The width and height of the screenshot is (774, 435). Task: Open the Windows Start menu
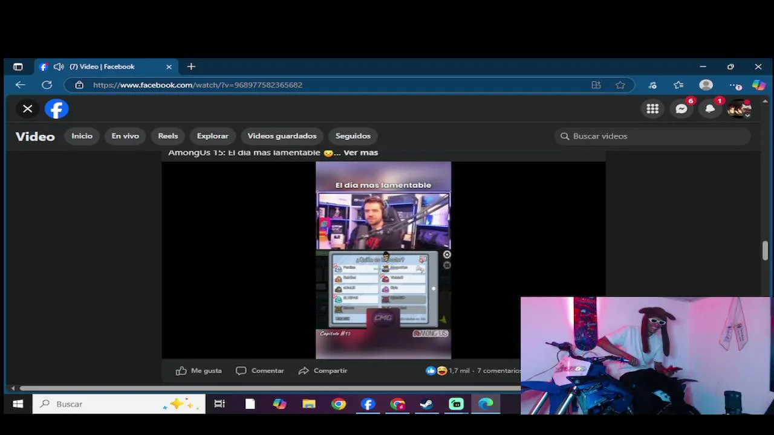point(18,404)
